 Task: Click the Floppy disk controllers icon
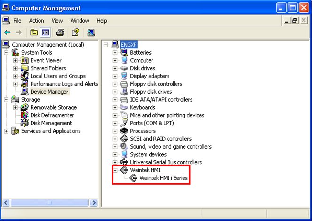click(x=124, y=84)
